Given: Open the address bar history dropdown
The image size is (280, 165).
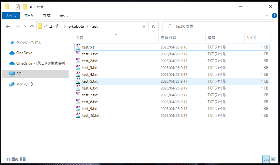Looking at the screenshot, I should [x=144, y=26].
